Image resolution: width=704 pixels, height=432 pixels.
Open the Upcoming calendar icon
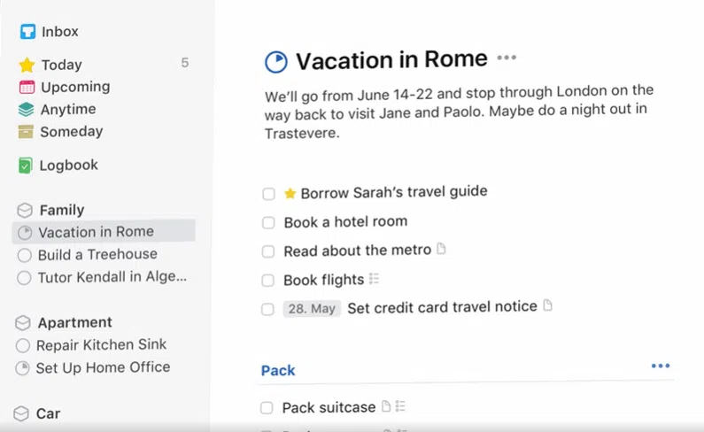click(x=27, y=87)
